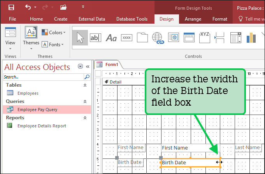Click the View button icon
The width and height of the screenshot is (265, 174).
11,32
